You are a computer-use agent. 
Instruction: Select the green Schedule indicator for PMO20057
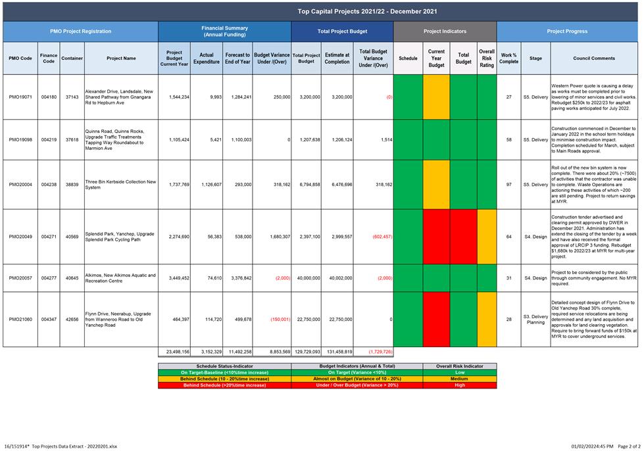pyautogui.click(x=408, y=277)
